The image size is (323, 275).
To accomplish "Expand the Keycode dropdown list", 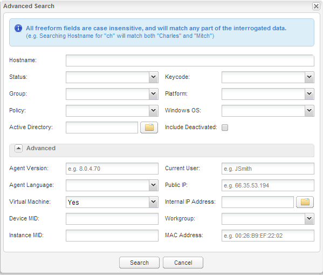I will [x=309, y=77].
